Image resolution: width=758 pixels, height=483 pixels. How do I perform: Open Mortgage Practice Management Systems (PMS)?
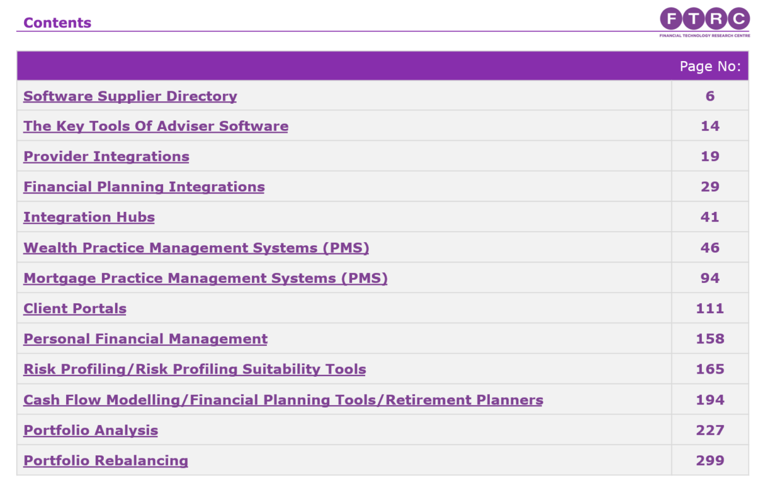point(205,277)
